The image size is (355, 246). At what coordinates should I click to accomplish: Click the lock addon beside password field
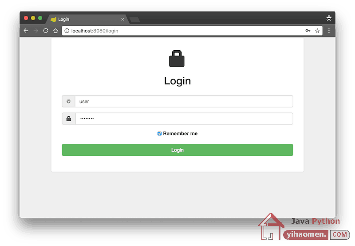[69, 119]
